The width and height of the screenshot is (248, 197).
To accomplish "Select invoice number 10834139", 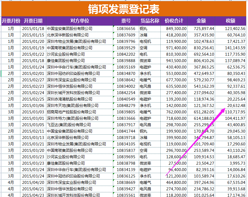I will pos(126,170).
